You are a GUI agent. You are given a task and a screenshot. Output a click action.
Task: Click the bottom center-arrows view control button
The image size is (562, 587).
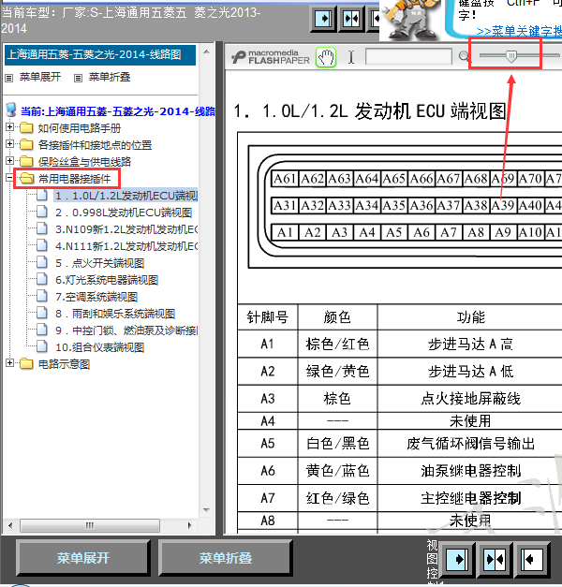pos(495,559)
